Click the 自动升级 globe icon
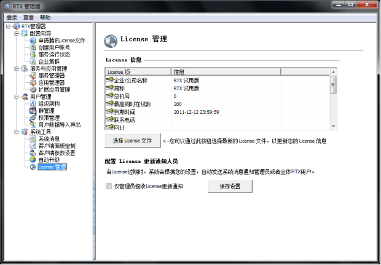Image resolution: width=381 pixels, height=265 pixels. pos(33,160)
